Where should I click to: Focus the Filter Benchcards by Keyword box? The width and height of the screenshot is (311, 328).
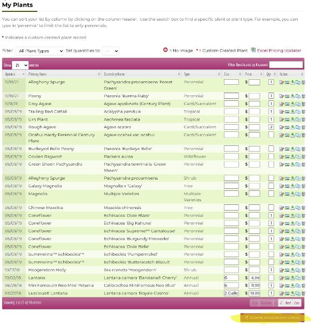click(x=286, y=65)
